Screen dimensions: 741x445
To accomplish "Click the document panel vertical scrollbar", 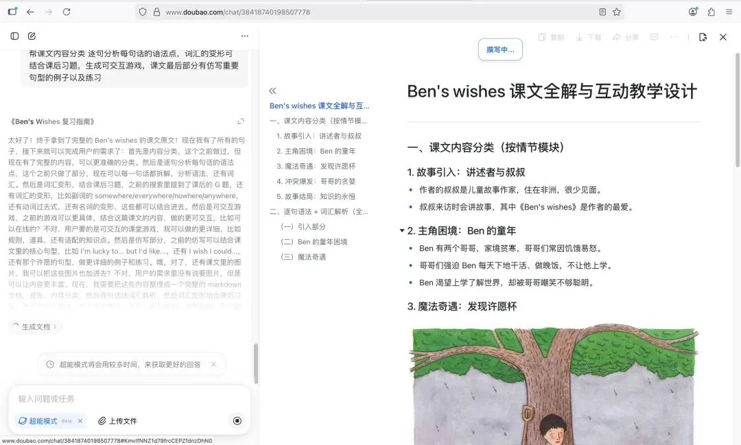I will tap(737, 110).
